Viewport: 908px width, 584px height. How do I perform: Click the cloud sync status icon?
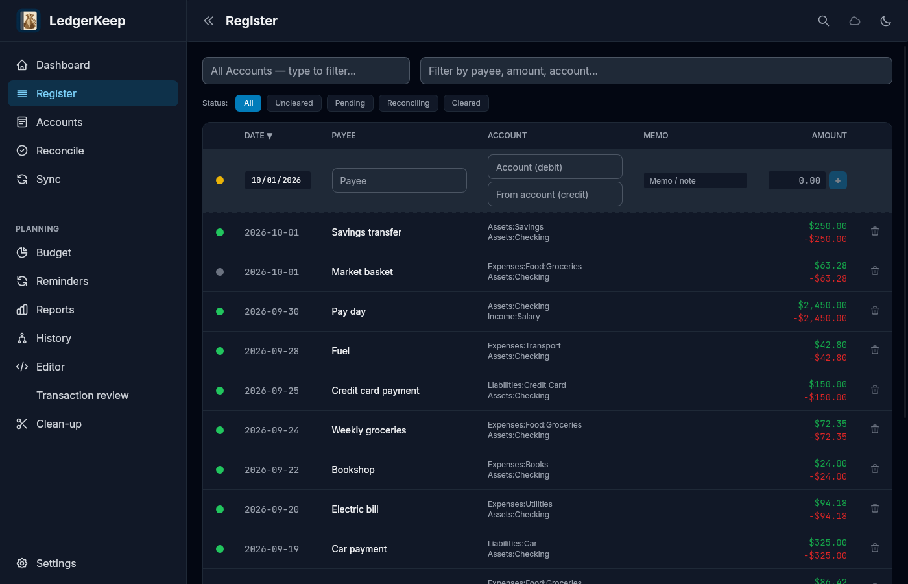(855, 21)
